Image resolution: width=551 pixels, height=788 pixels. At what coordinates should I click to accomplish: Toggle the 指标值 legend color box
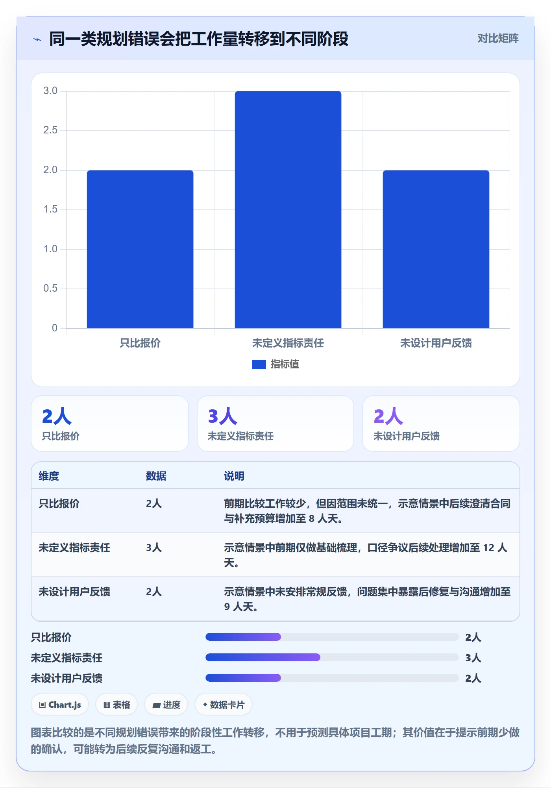pyautogui.click(x=259, y=364)
